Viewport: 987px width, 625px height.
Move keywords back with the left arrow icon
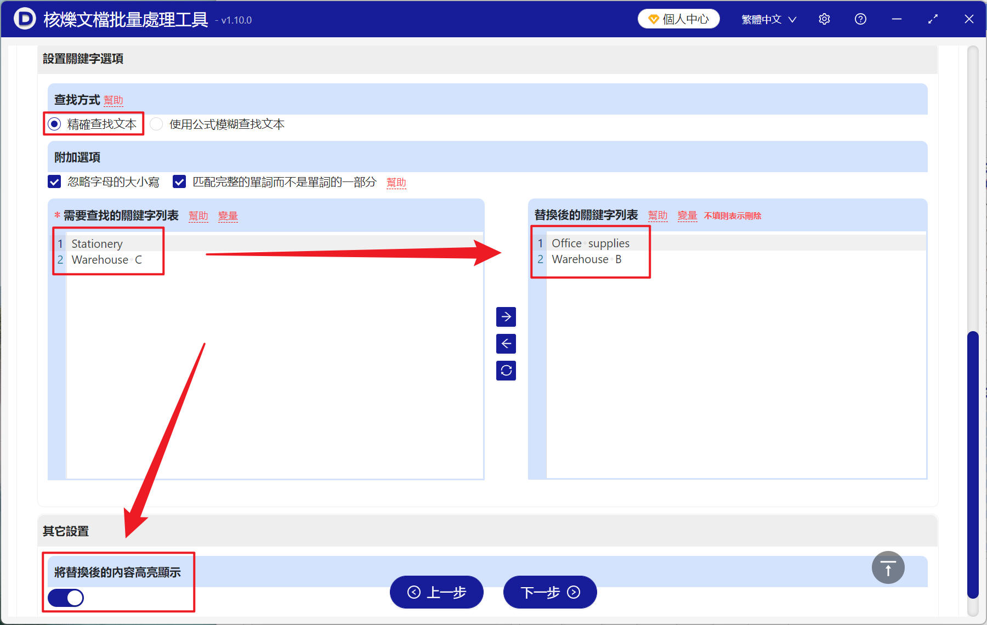[506, 344]
